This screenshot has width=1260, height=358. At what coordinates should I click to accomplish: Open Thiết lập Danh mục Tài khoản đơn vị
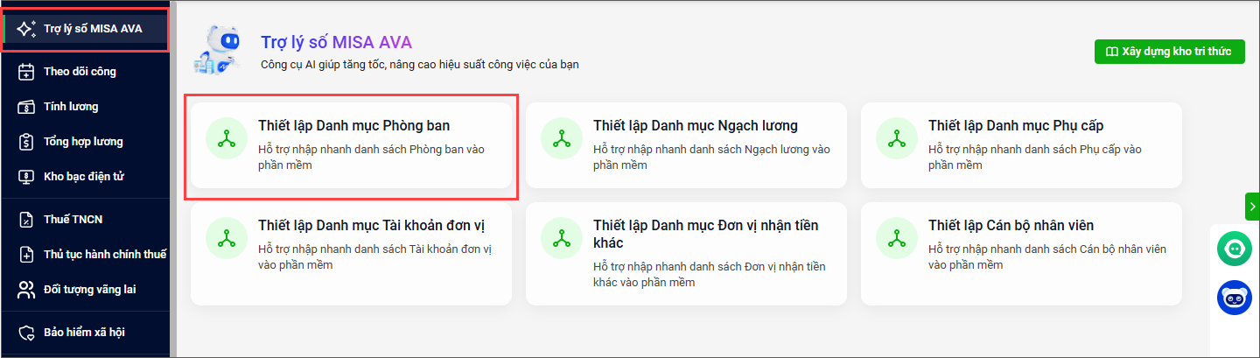351,254
